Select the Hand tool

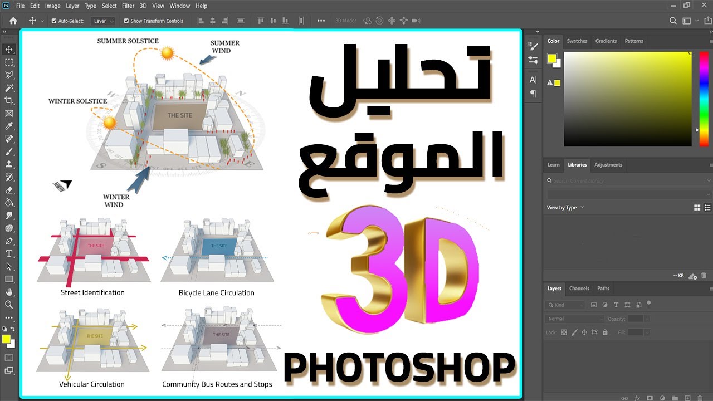(x=9, y=292)
